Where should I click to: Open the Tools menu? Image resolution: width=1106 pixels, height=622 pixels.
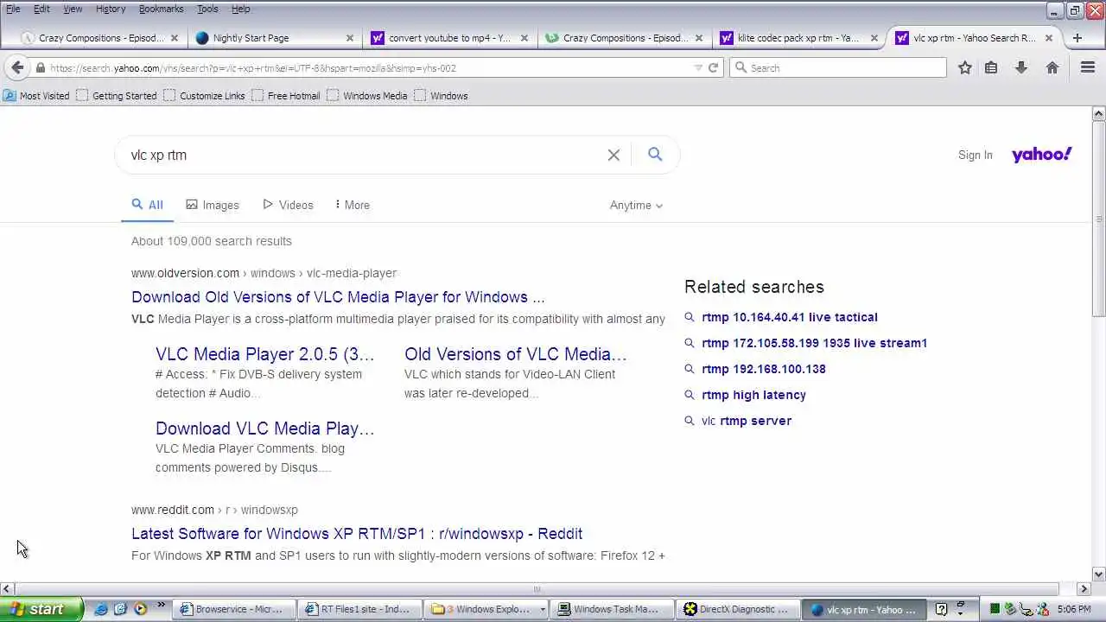[207, 9]
